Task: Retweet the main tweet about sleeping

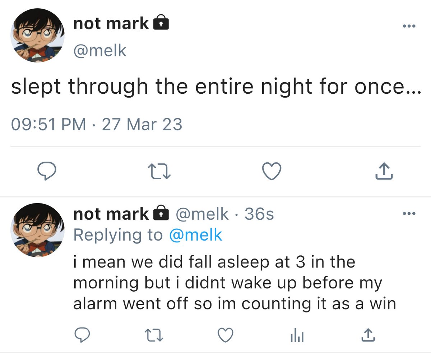Action: [x=159, y=172]
